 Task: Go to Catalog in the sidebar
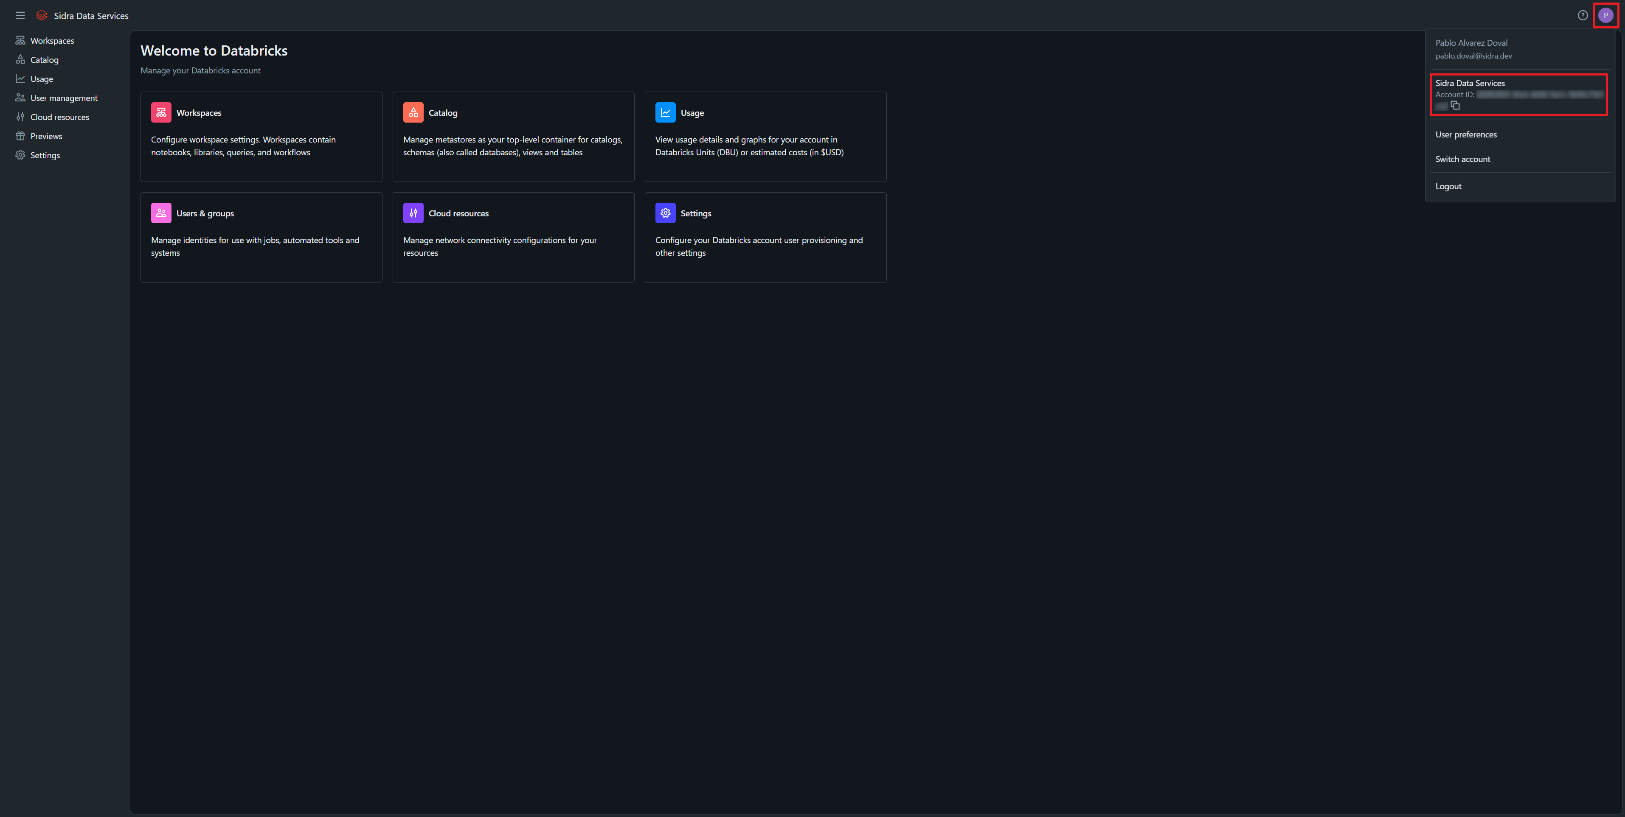(44, 60)
